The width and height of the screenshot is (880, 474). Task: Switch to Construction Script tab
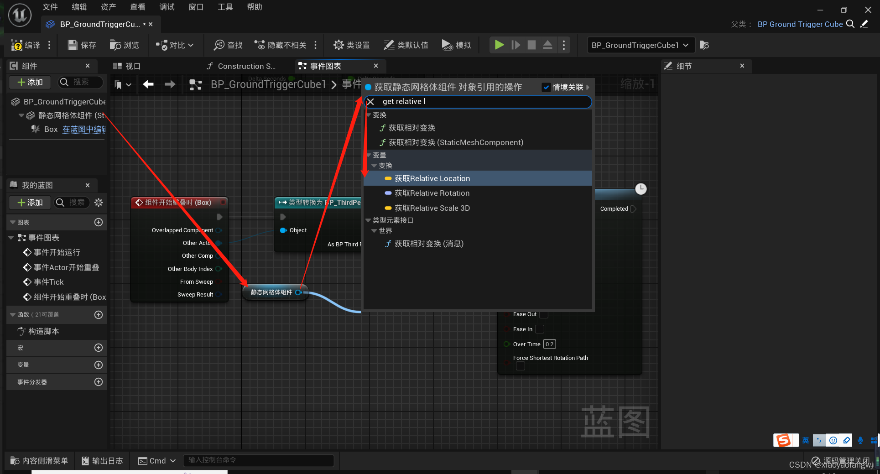tap(241, 66)
